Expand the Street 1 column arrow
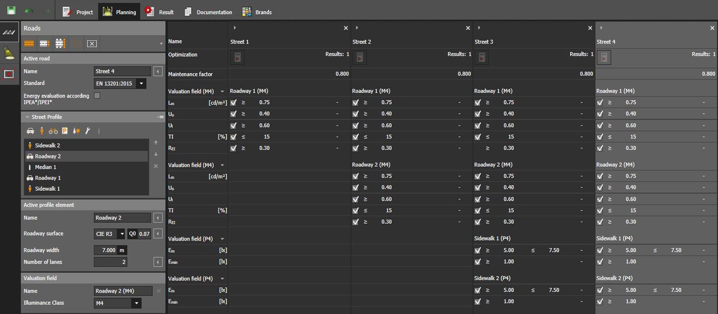This screenshot has height=314, width=718. tap(234, 28)
